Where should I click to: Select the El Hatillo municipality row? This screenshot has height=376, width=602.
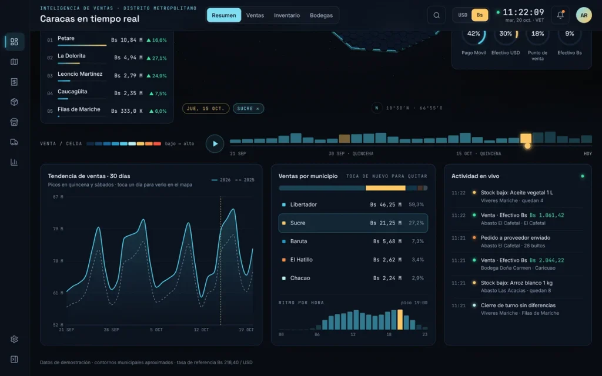click(353, 260)
